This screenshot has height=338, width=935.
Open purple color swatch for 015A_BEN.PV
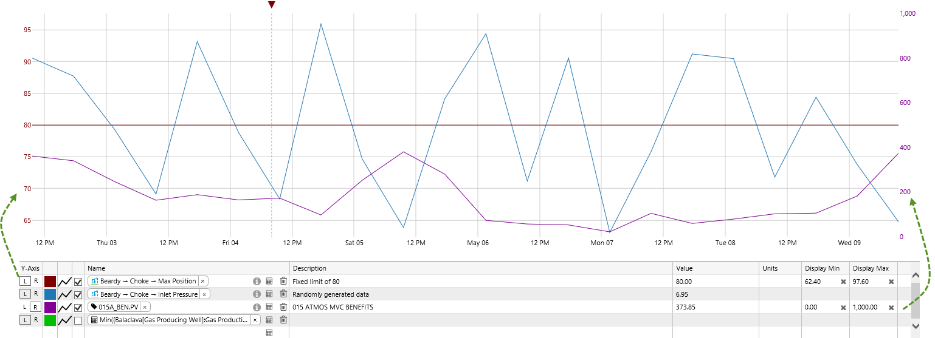50,307
